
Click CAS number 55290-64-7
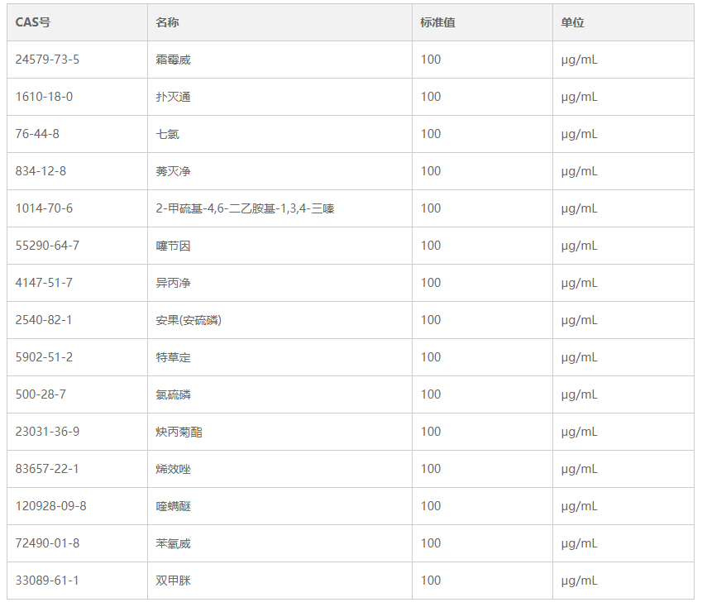point(47,246)
